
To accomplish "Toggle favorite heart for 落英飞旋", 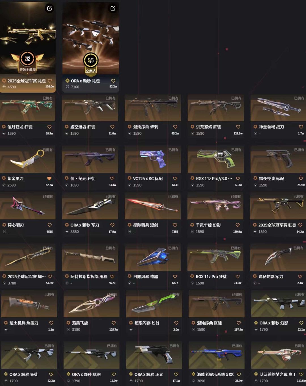I will [x=114, y=323].
